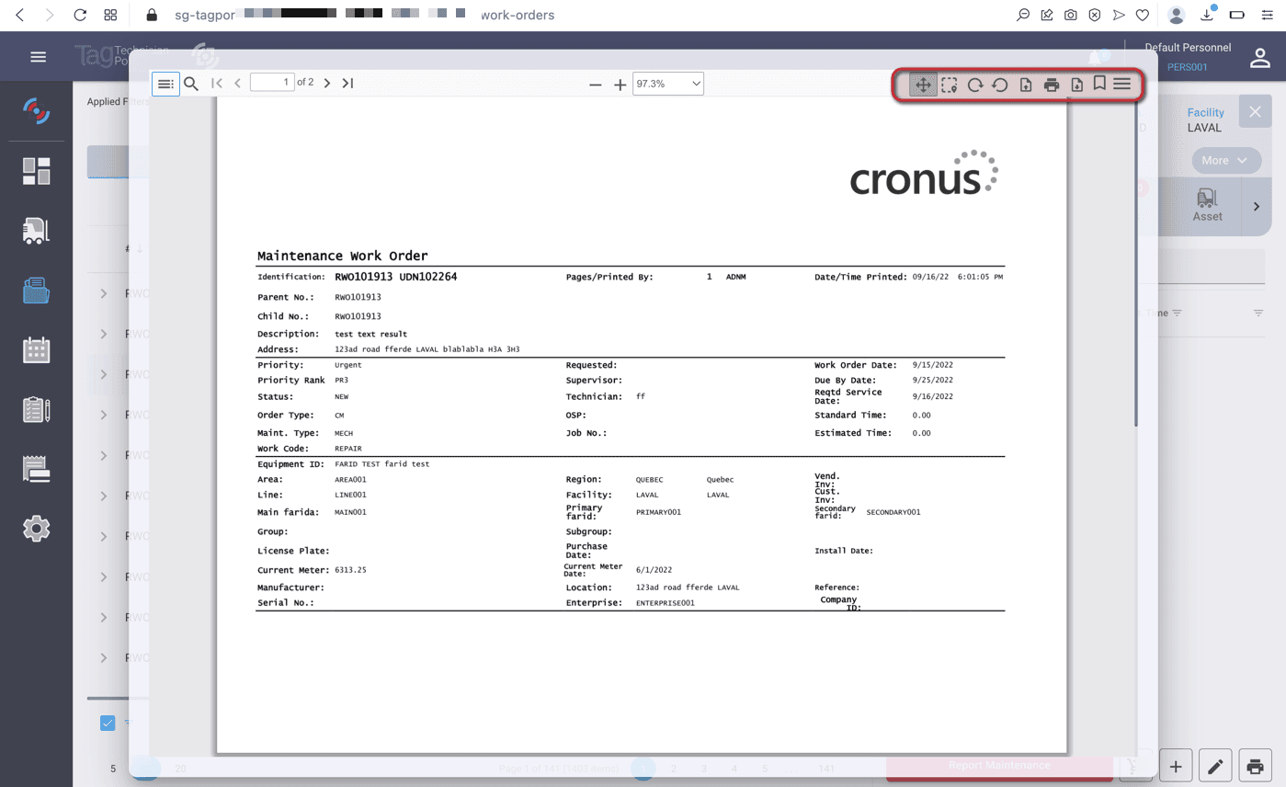Click the PDF page number input field
Viewport: 1286px width, 787px height.
pos(272,83)
